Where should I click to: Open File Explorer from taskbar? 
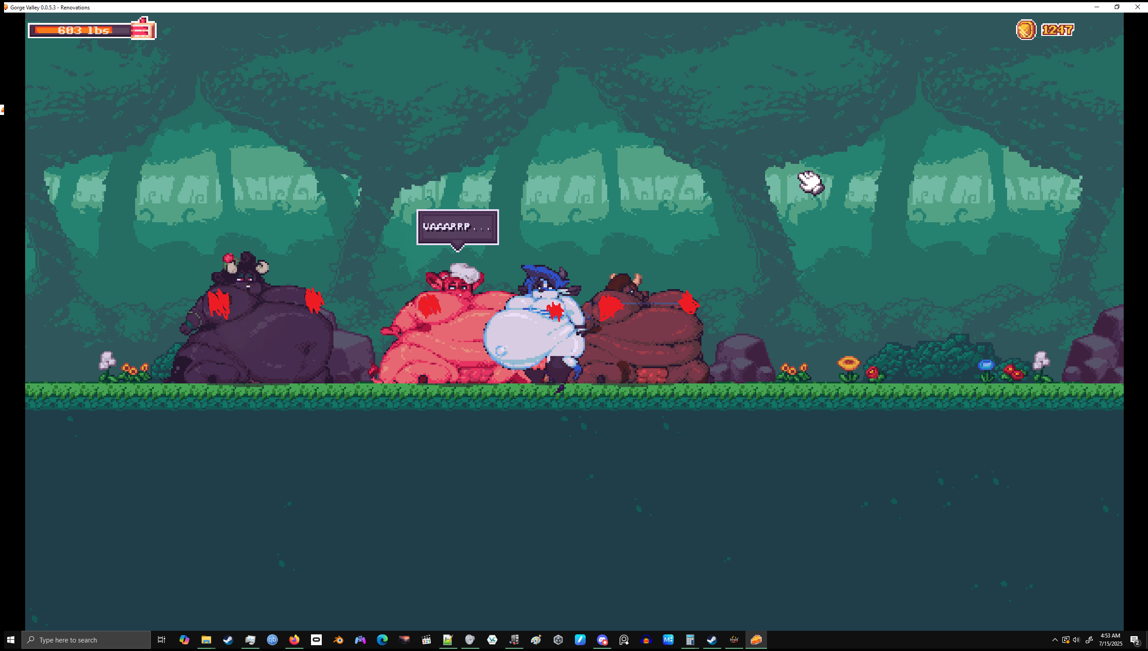pyautogui.click(x=206, y=640)
